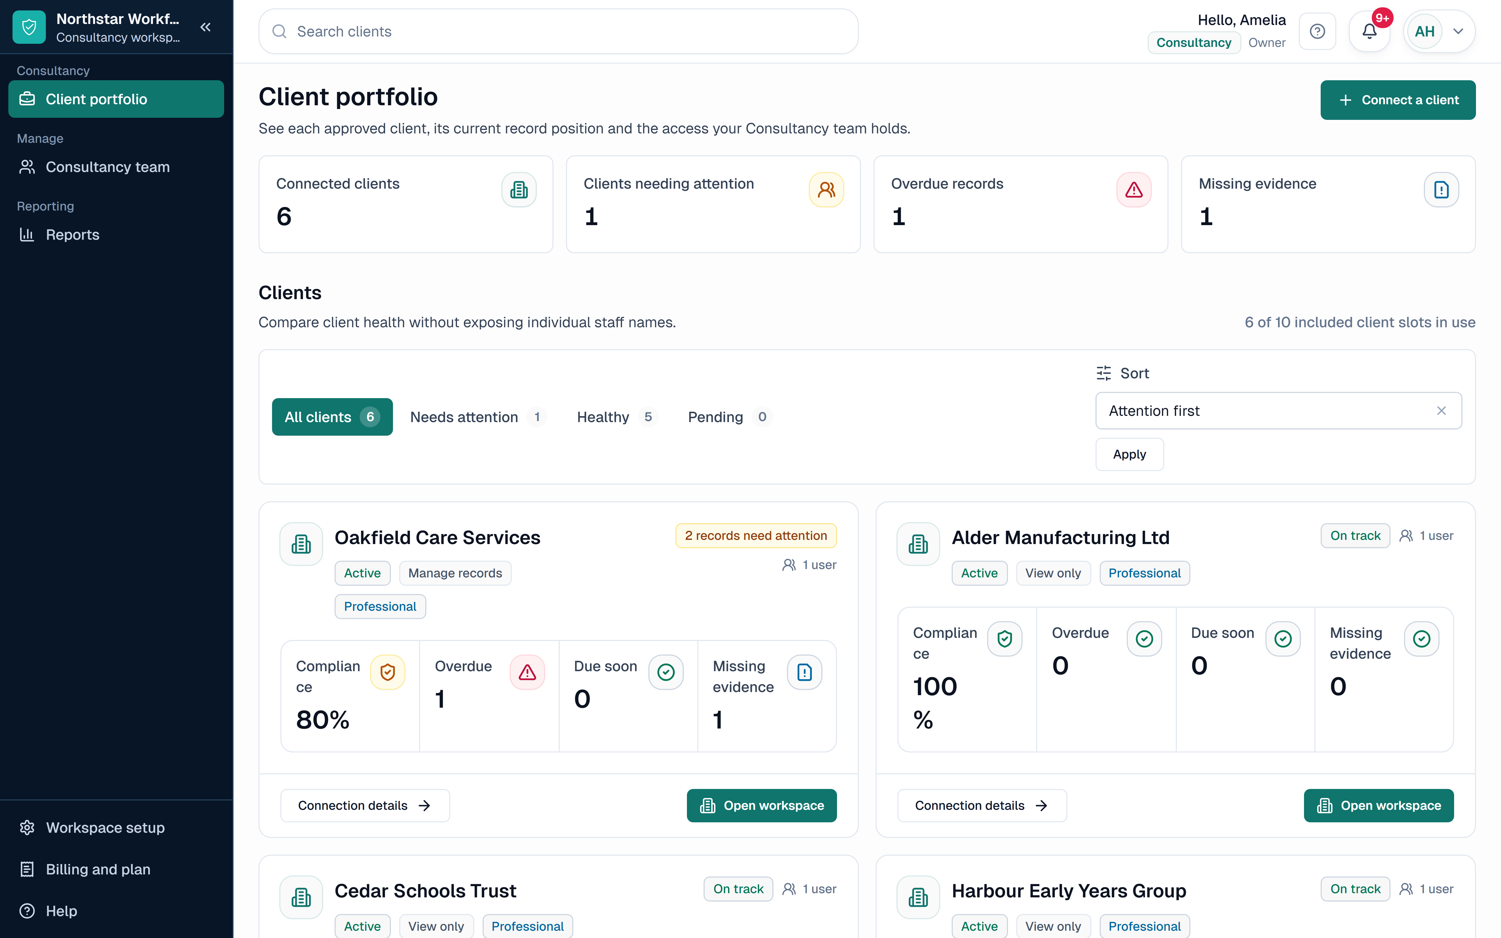Collapse the sidebar with the double chevron

(x=205, y=27)
